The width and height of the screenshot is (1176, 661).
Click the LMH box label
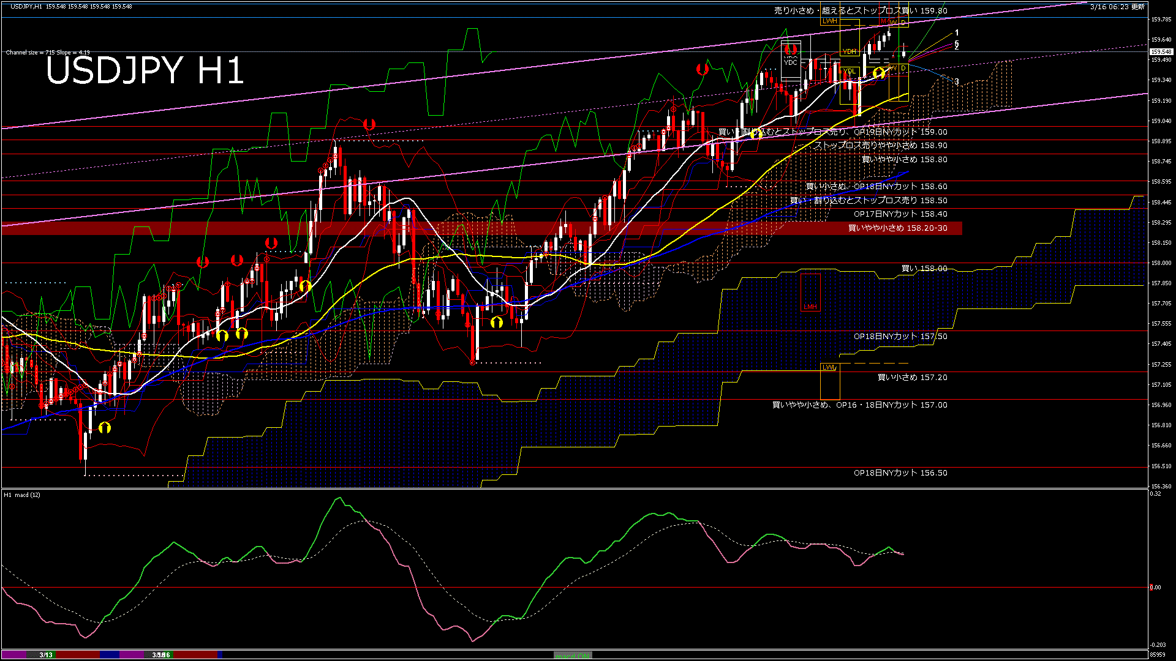pyautogui.click(x=810, y=307)
